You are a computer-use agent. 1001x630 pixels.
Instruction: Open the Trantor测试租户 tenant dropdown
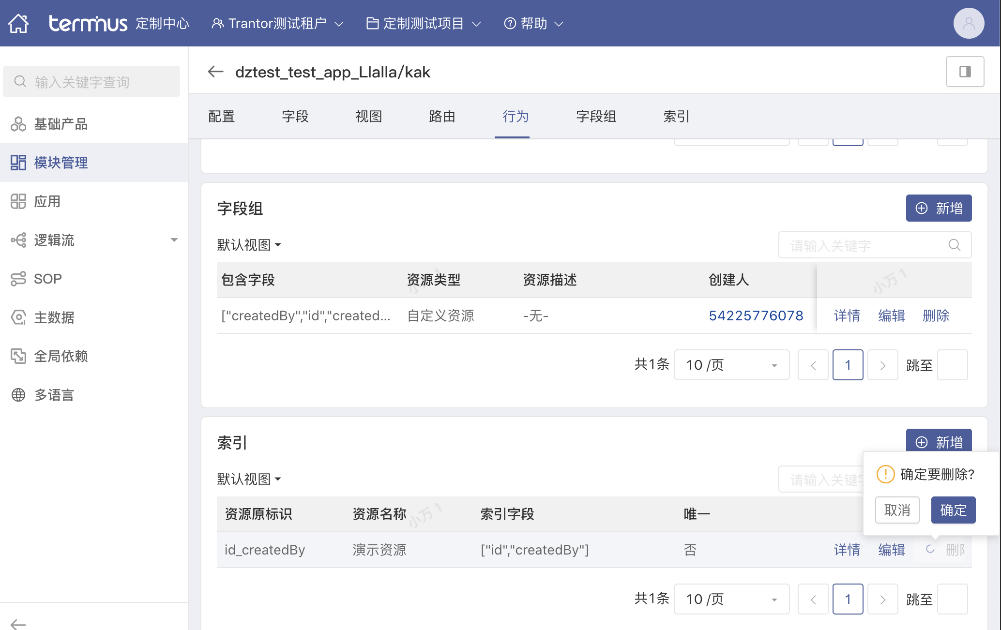point(278,23)
